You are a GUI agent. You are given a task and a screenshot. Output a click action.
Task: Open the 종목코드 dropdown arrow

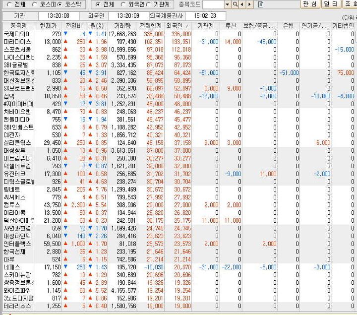(228, 4)
